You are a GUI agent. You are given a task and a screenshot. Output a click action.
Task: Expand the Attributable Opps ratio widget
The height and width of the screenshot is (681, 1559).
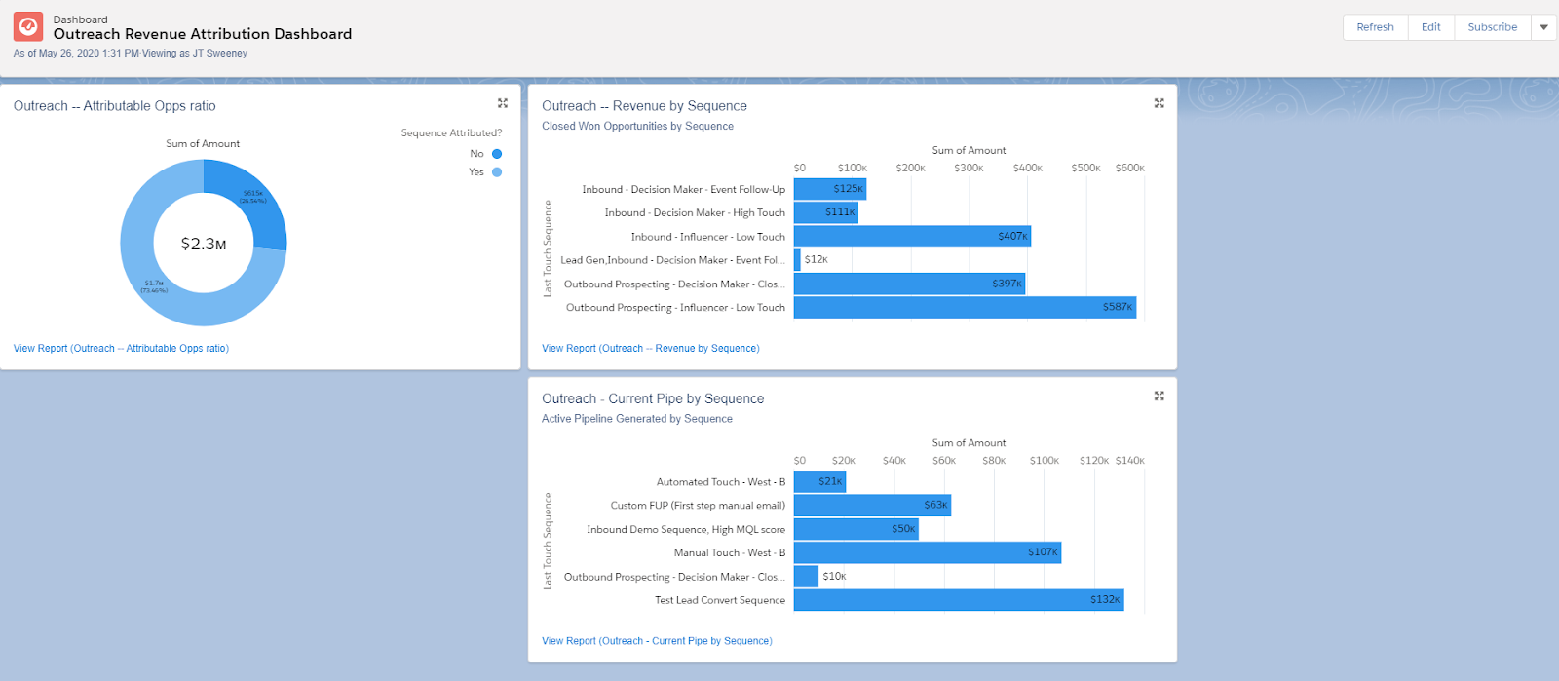[x=503, y=103]
